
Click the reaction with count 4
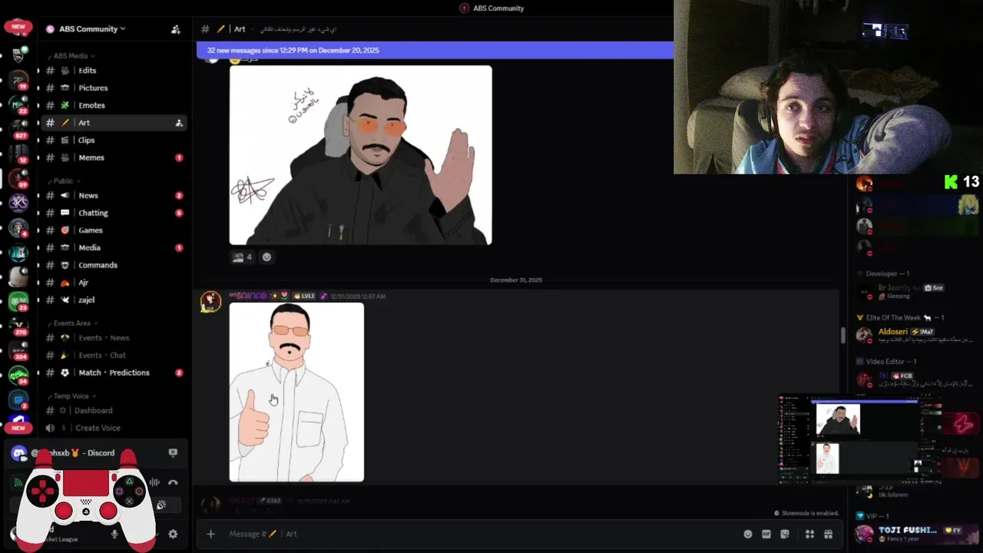242,257
